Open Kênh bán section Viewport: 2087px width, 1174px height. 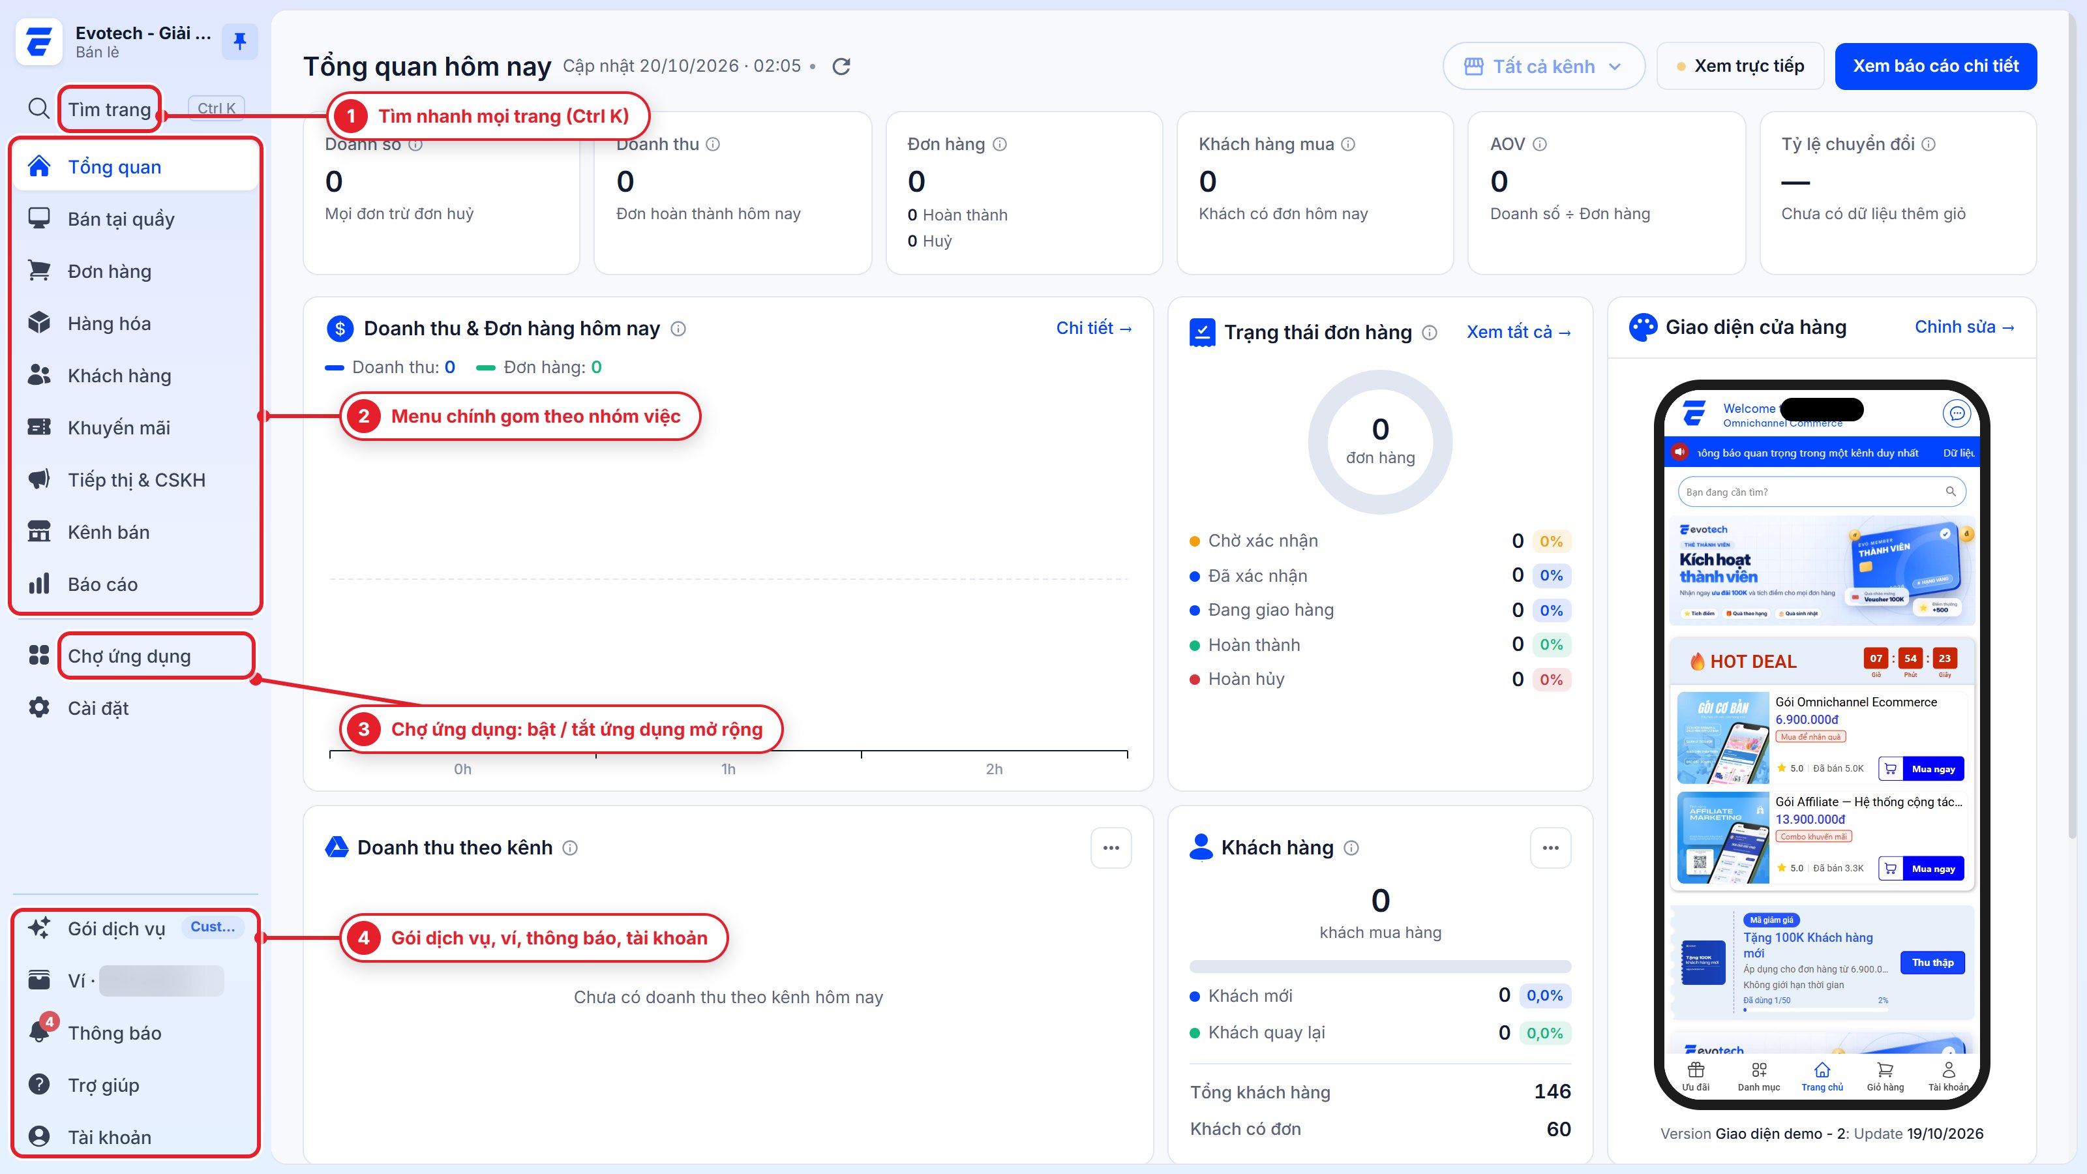pyautogui.click(x=135, y=532)
